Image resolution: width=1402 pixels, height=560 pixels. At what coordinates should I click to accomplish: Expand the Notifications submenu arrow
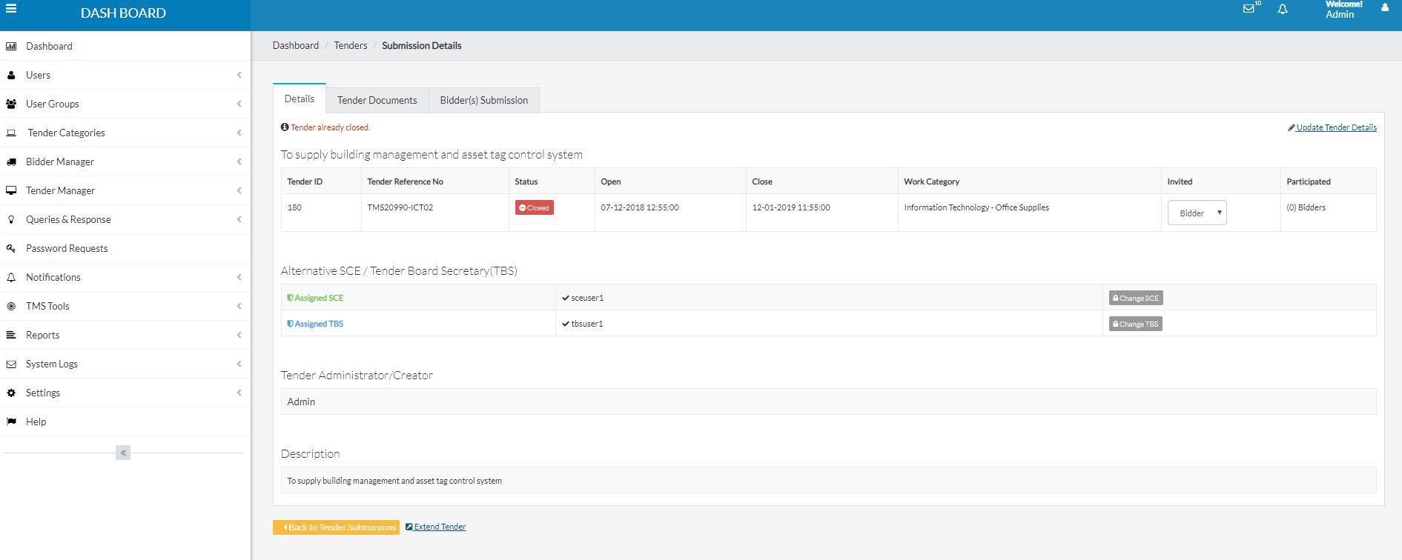tap(239, 277)
